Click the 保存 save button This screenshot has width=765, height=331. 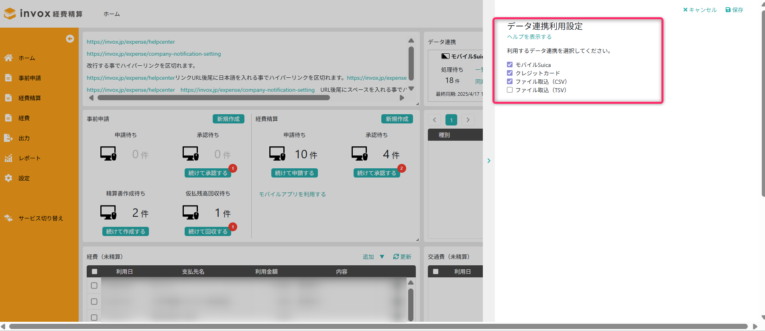734,10
